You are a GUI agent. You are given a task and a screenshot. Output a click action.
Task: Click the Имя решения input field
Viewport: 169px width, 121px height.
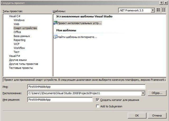click(x=60, y=100)
